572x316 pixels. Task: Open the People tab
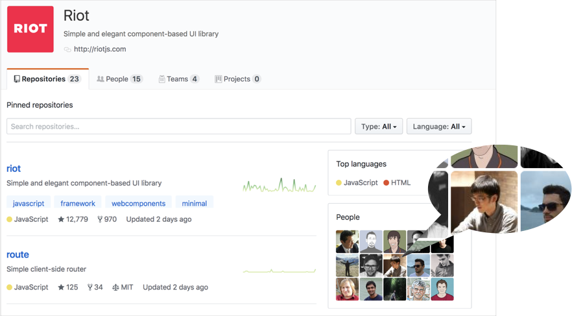(x=119, y=79)
